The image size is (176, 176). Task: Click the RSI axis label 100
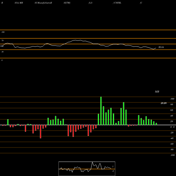point(3,32)
